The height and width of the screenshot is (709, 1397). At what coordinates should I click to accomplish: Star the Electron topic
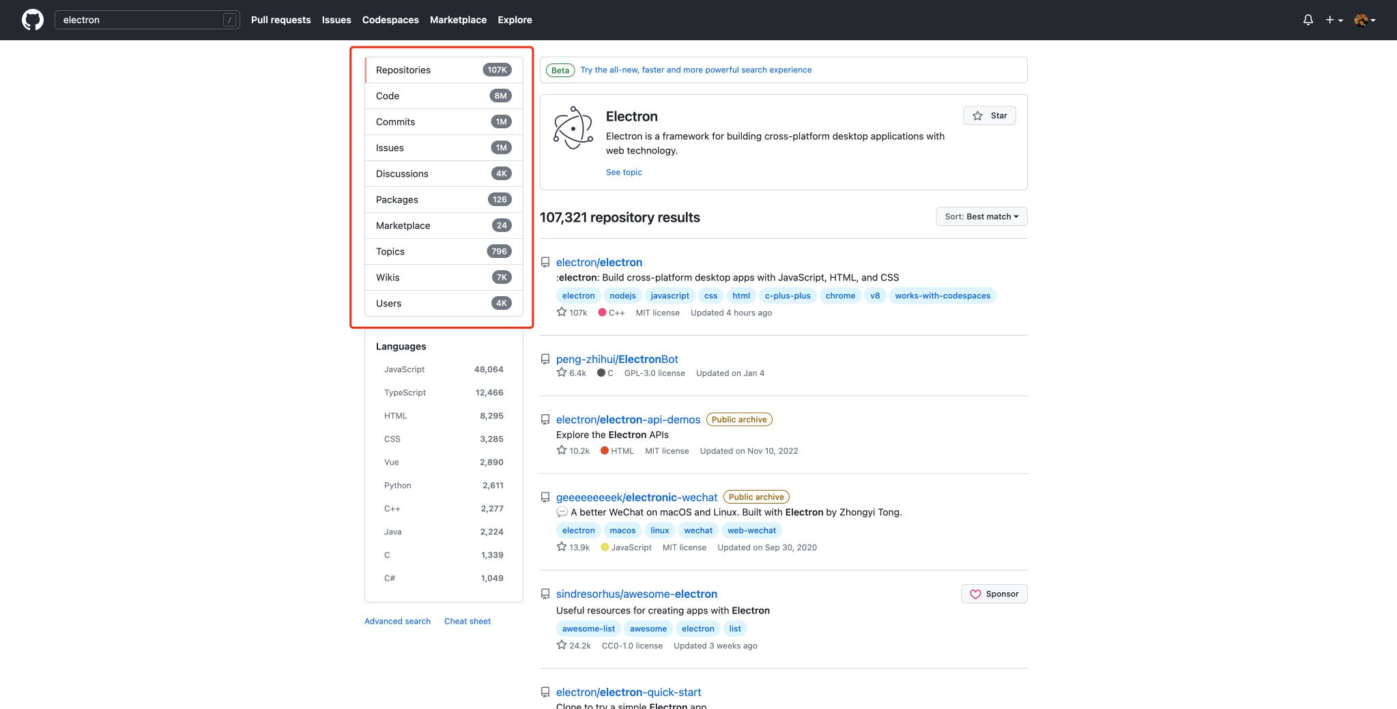click(990, 115)
